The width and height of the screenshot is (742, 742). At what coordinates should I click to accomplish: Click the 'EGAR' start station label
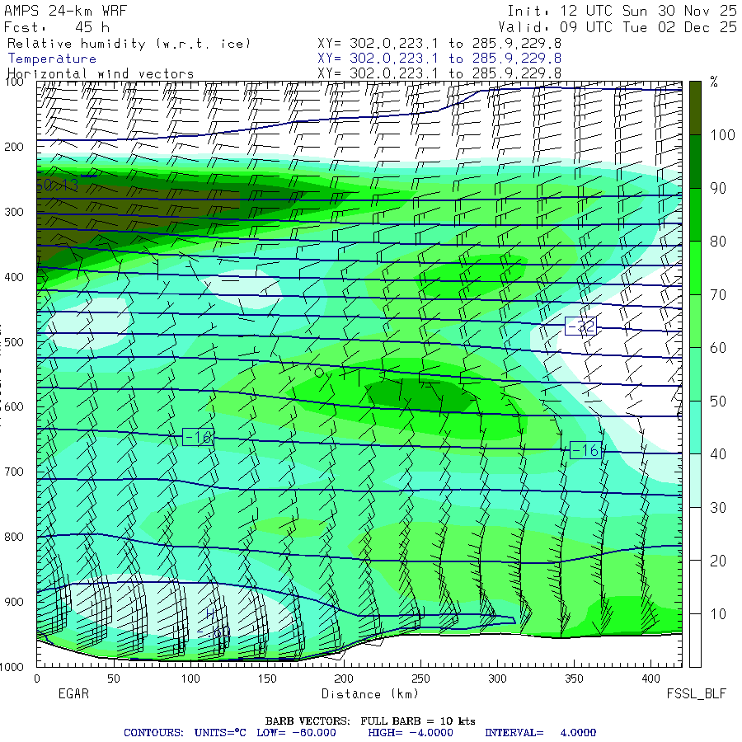point(73,693)
